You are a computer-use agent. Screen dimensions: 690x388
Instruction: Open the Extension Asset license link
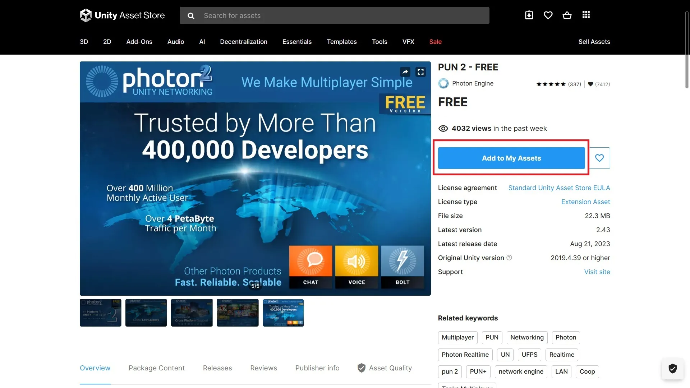click(x=585, y=202)
